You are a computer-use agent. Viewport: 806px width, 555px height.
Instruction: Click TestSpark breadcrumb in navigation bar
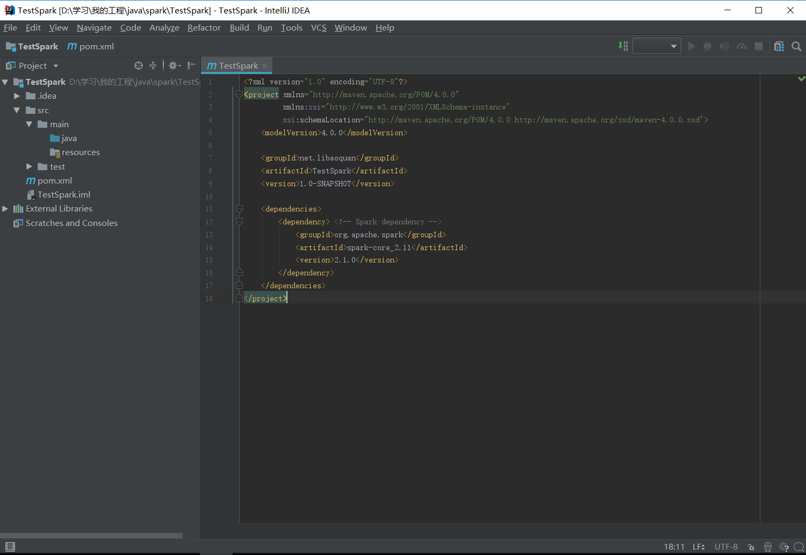(32, 47)
